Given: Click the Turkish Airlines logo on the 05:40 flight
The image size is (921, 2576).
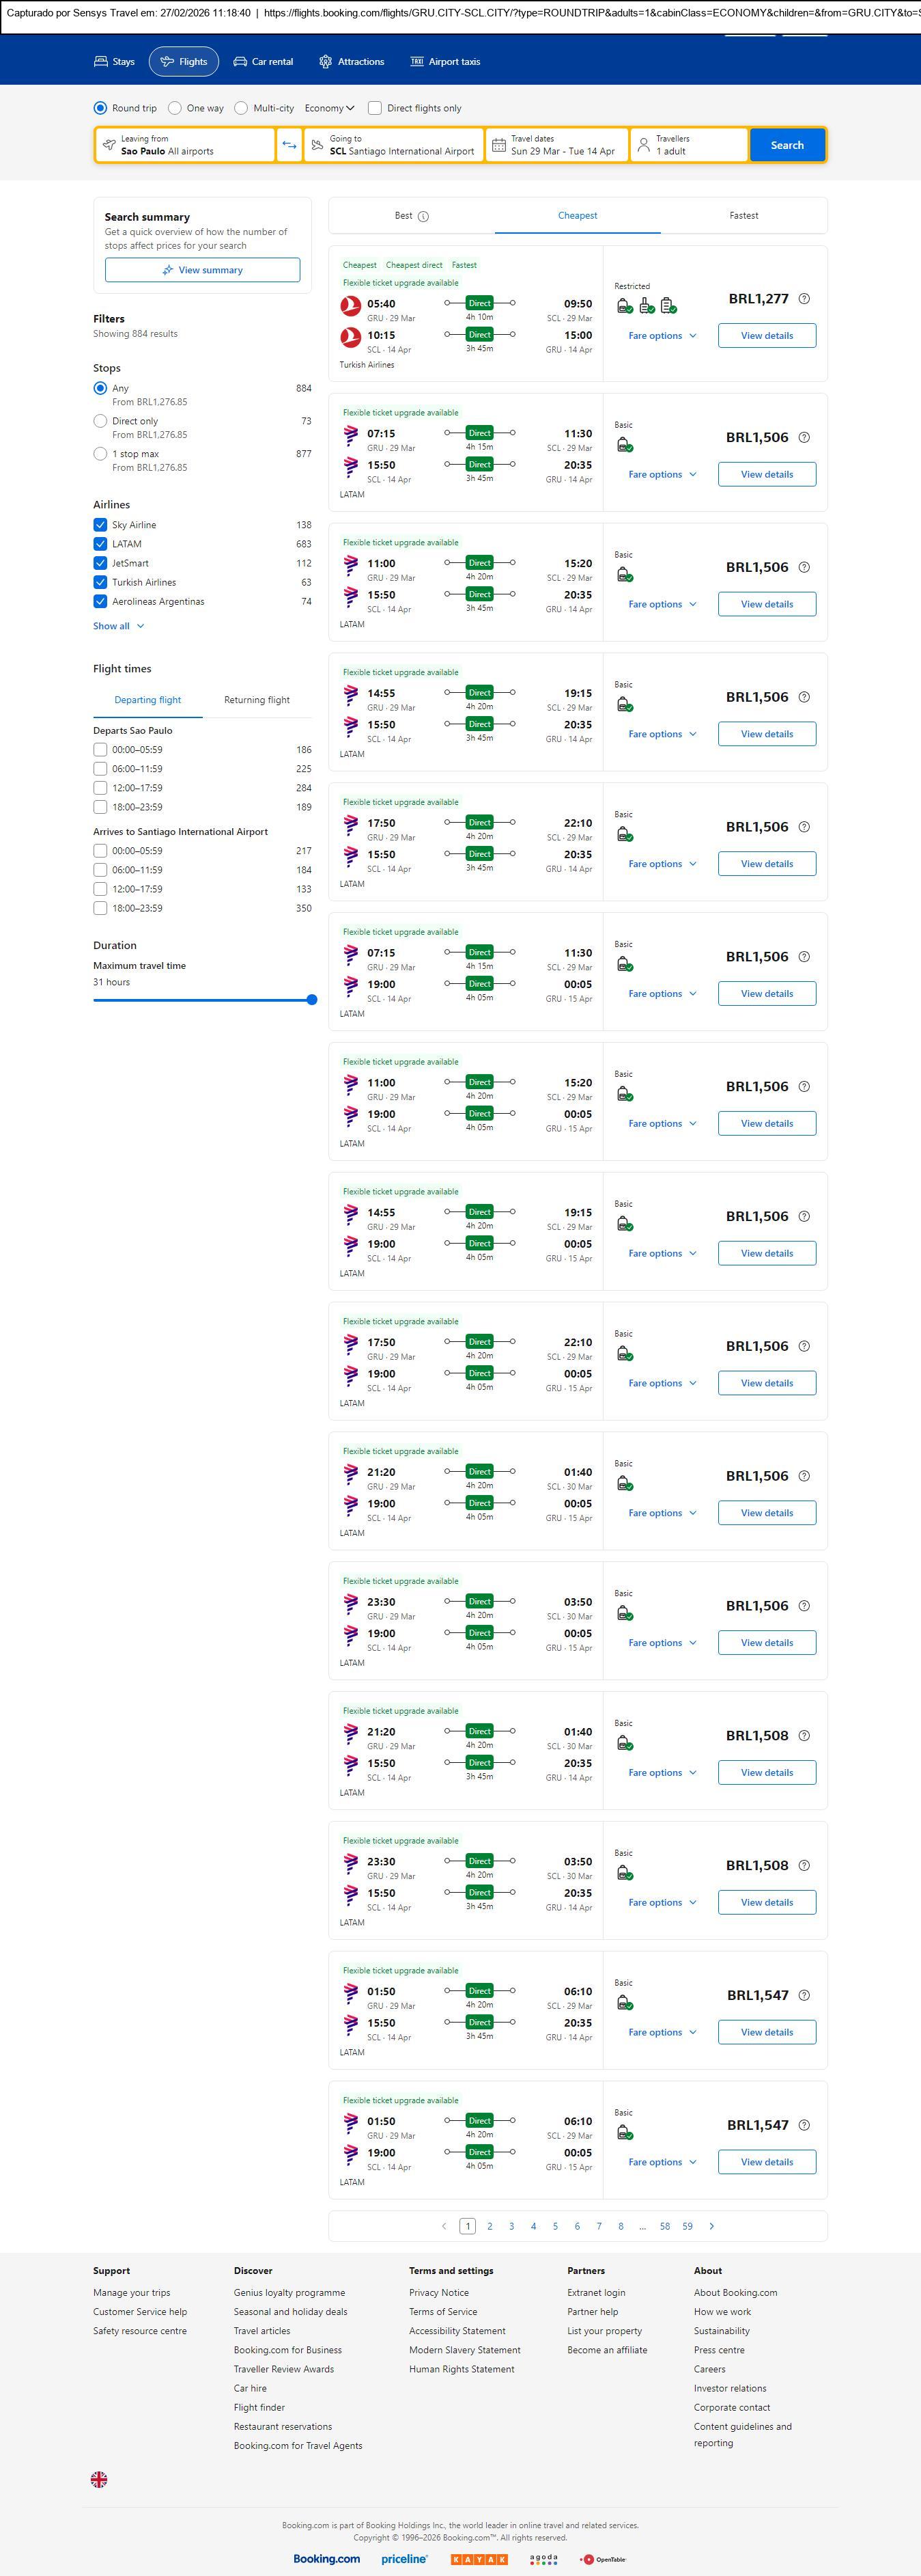Looking at the screenshot, I should (351, 305).
